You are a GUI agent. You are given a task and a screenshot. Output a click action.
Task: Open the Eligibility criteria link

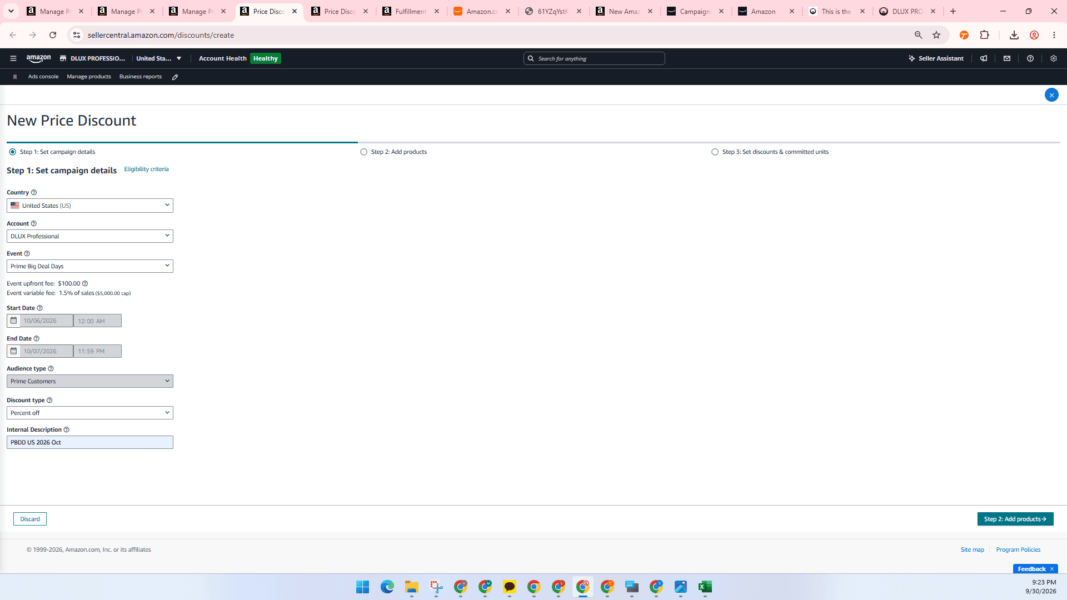click(146, 169)
